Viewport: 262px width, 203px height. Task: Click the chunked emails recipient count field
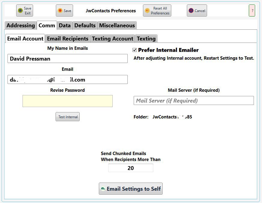[131, 168]
